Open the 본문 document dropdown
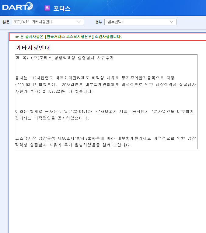The width and height of the screenshot is (206, 233). pos(48,22)
